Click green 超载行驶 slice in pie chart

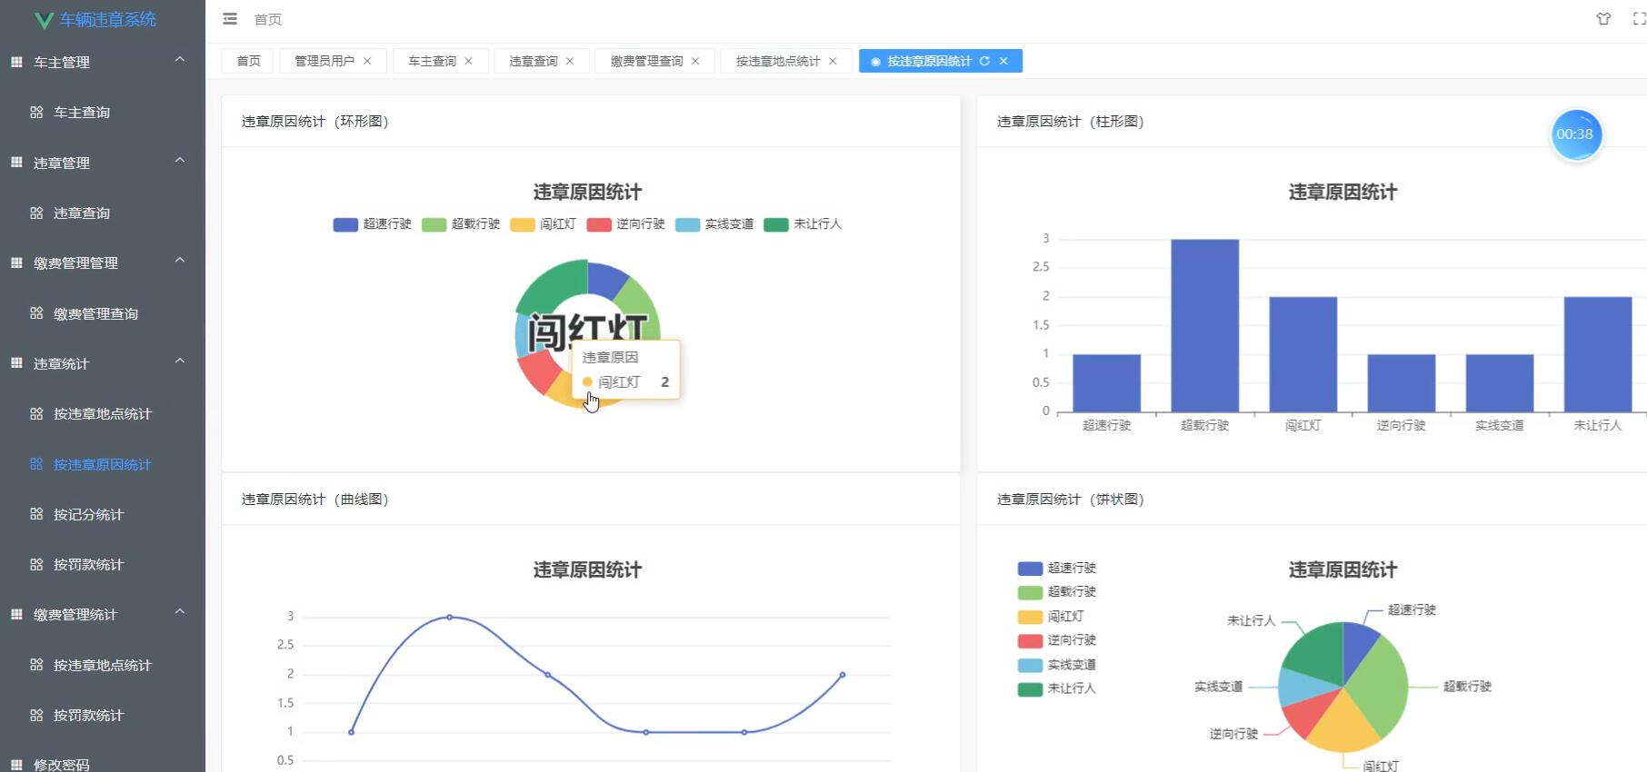pyautogui.click(x=1379, y=686)
